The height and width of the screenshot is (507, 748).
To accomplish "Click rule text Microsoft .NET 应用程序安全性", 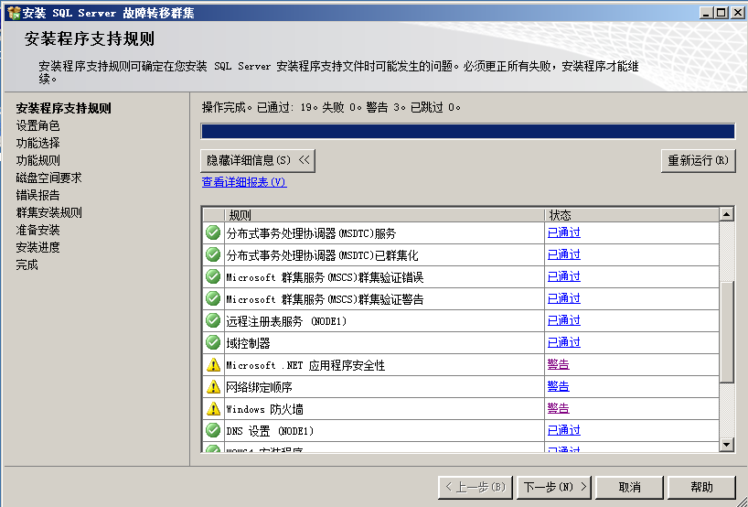I will pos(305,365).
